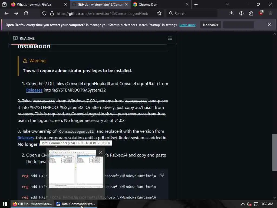Activate the Total Commander taskbar button
Image resolution: width=277 pixels, height=208 pixels.
76,204
